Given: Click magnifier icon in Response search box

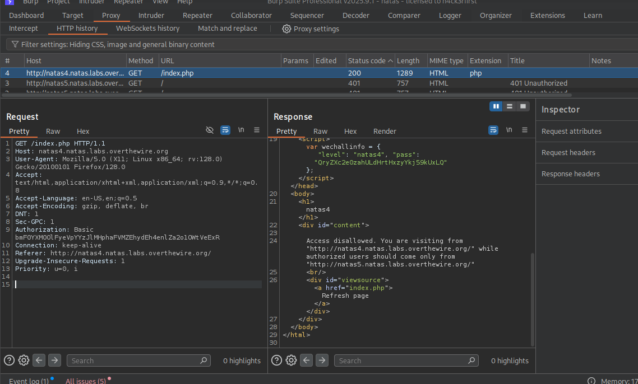Looking at the screenshot, I should 471,360.
